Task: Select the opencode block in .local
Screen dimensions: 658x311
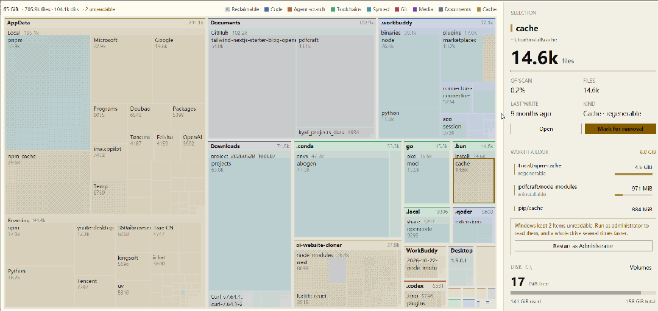Action: [427, 234]
